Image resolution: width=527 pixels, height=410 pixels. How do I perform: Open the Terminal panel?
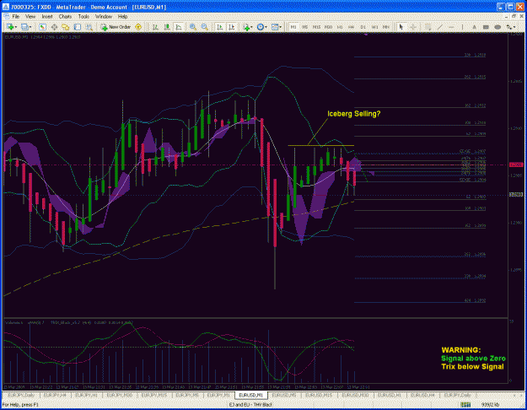click(x=78, y=27)
